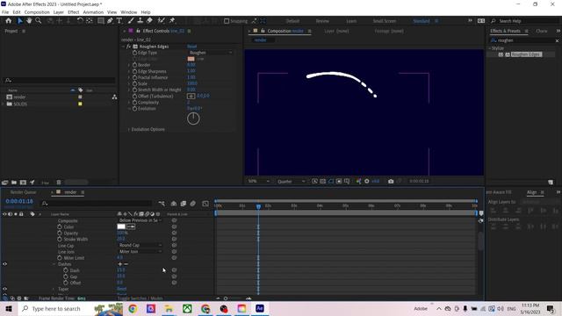This screenshot has width=562, height=316.
Task: Open the Line Cap Round Cap dropdown
Action: tap(140, 246)
